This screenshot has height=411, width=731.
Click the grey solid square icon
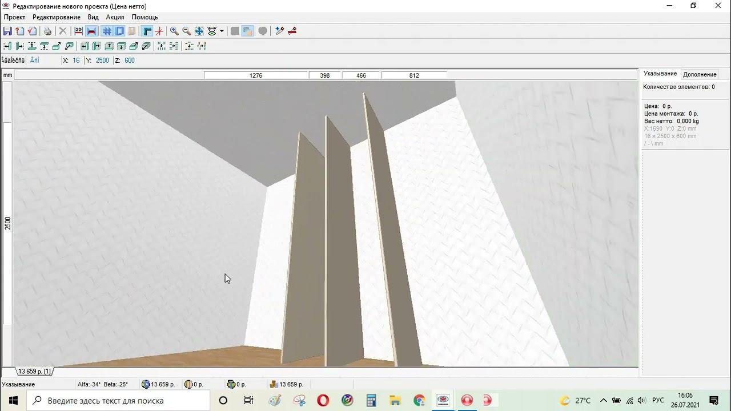coord(235,31)
